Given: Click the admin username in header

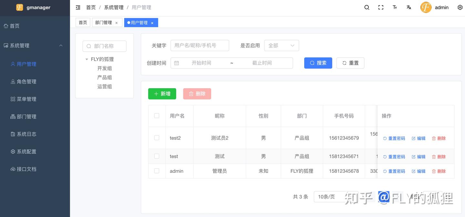Looking at the screenshot, I should click(x=442, y=7).
